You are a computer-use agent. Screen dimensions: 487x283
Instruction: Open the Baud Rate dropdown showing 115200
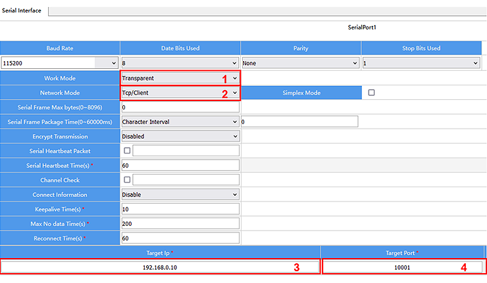(x=59, y=63)
